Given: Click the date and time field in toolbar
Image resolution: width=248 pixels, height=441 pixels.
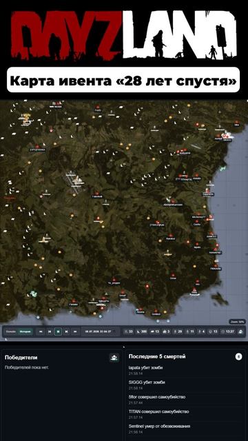Looking at the screenshot, I should [100, 331].
